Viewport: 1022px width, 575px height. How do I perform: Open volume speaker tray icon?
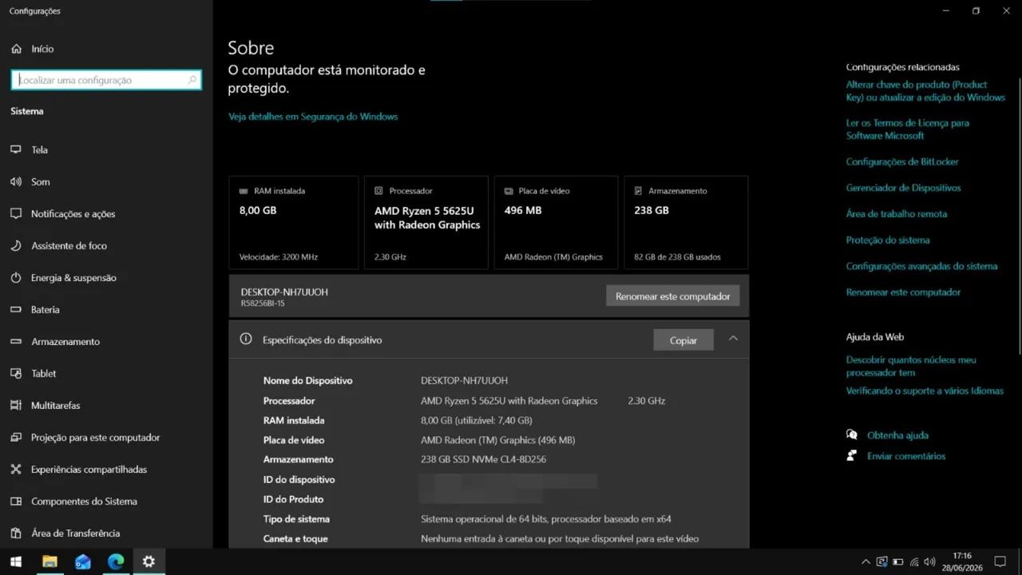(931, 561)
